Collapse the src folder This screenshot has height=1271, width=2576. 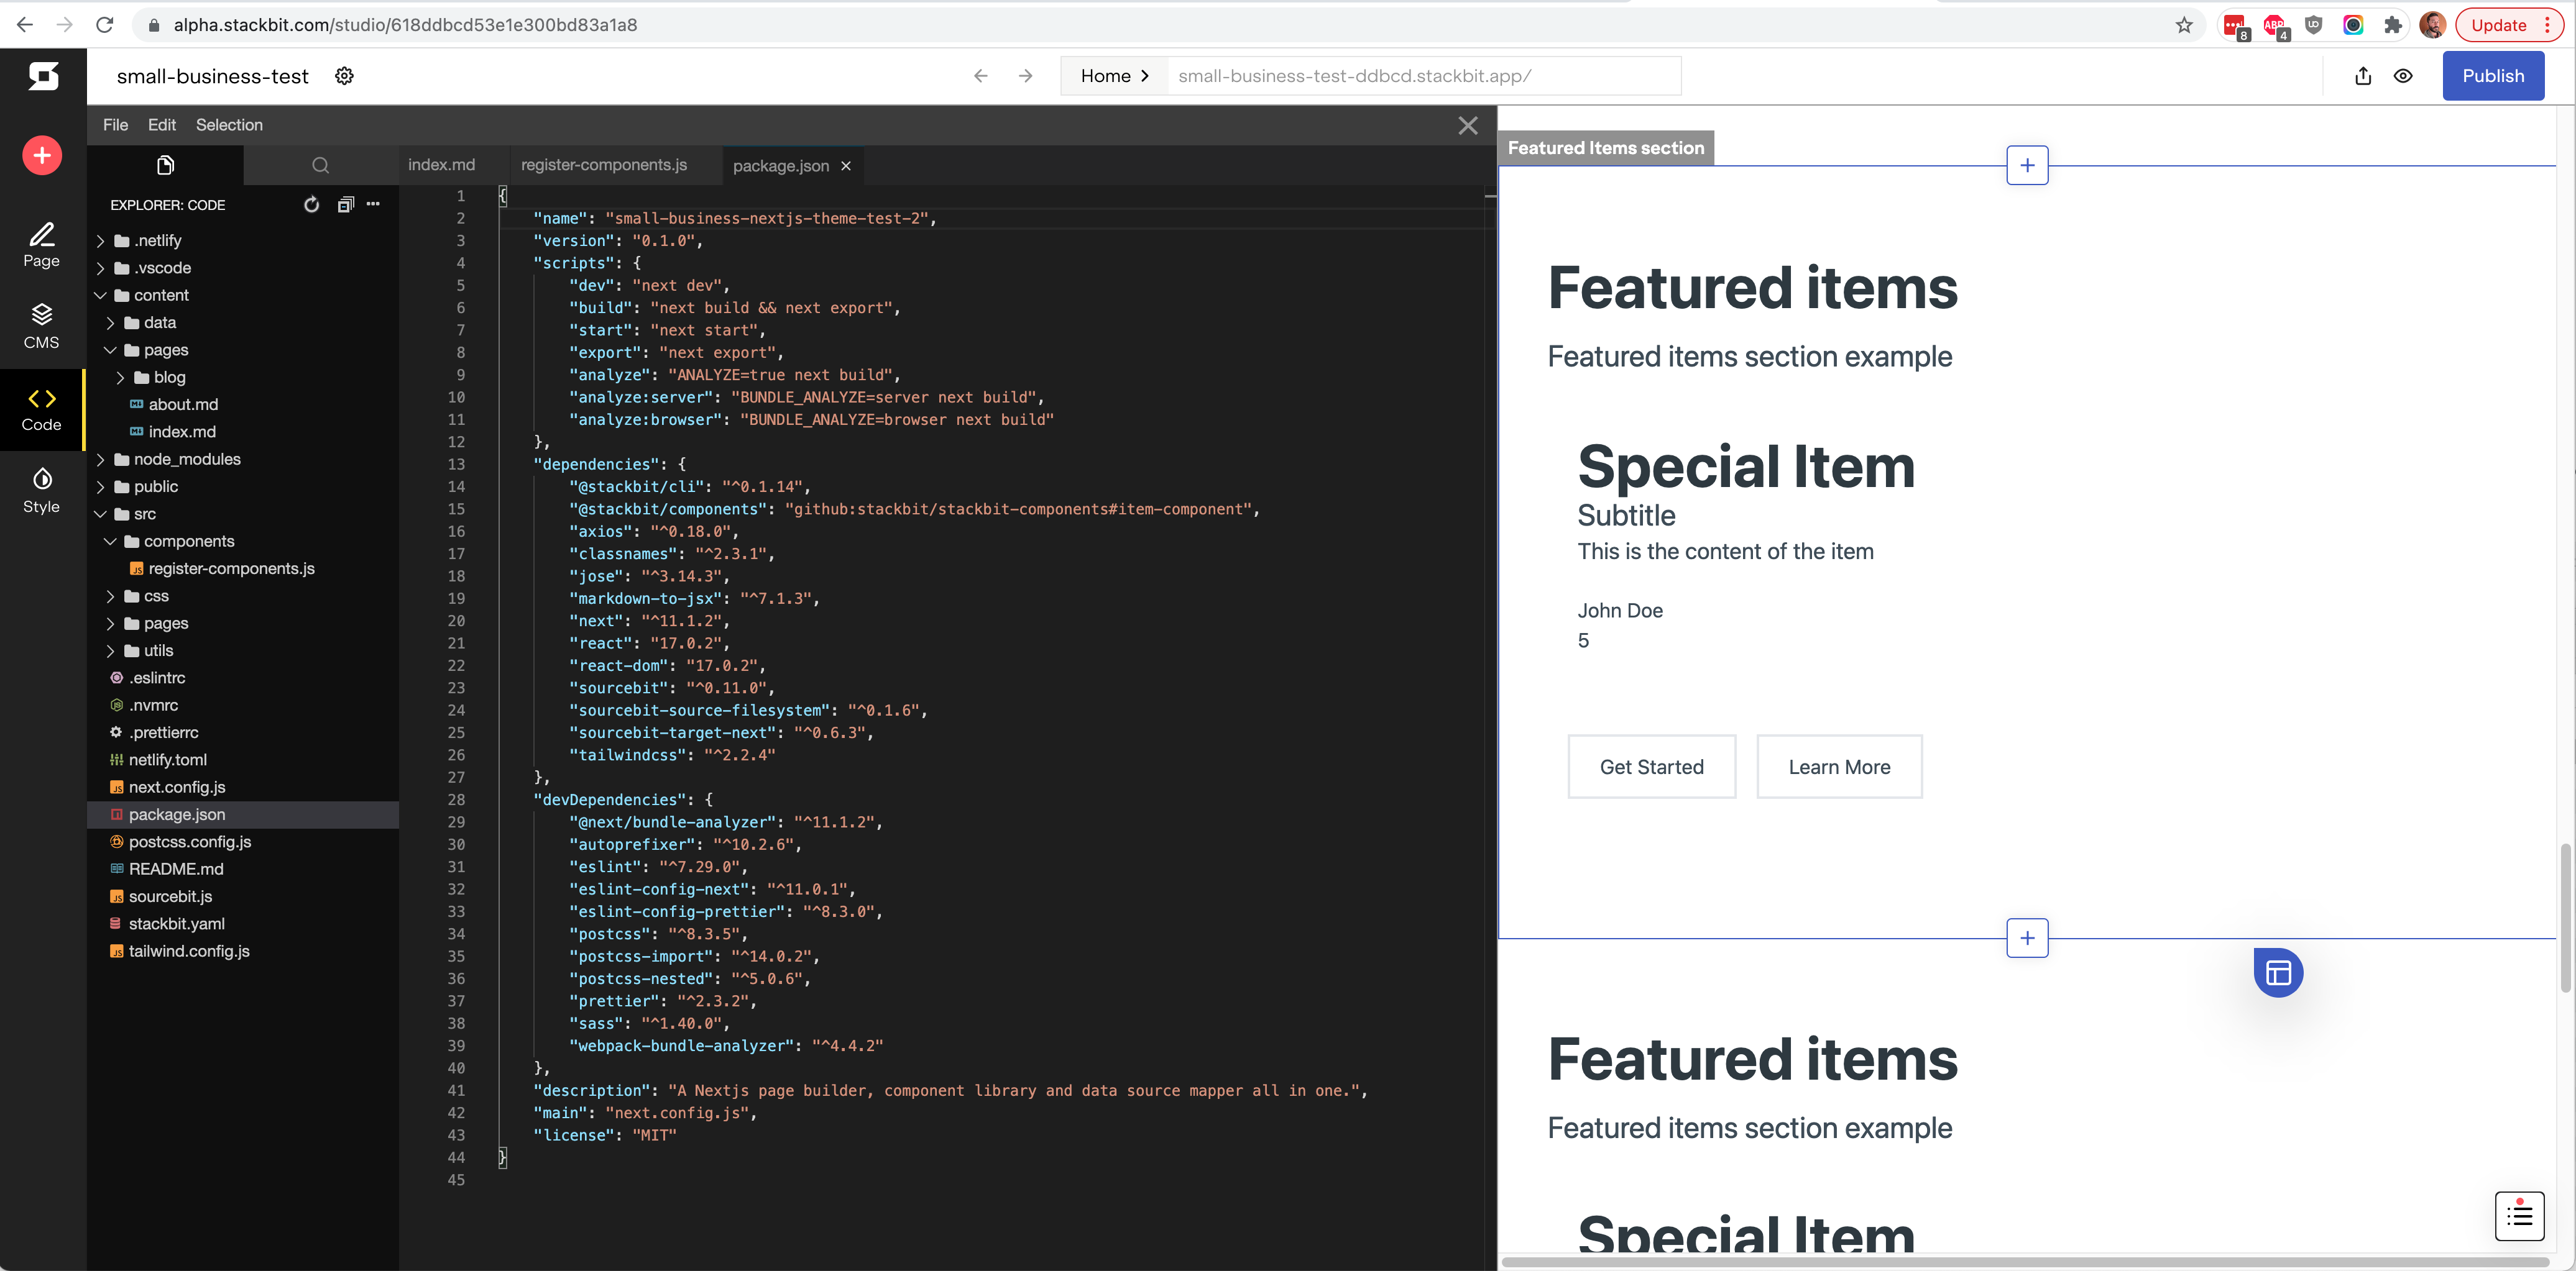(x=101, y=514)
